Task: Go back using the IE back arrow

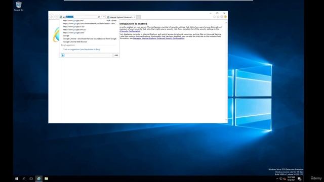Action: click(52, 17)
